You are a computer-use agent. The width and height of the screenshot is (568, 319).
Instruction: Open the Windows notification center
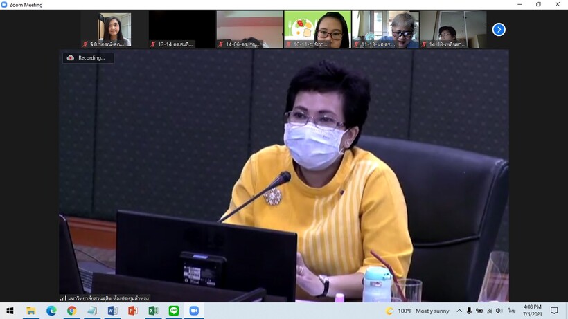click(x=554, y=311)
